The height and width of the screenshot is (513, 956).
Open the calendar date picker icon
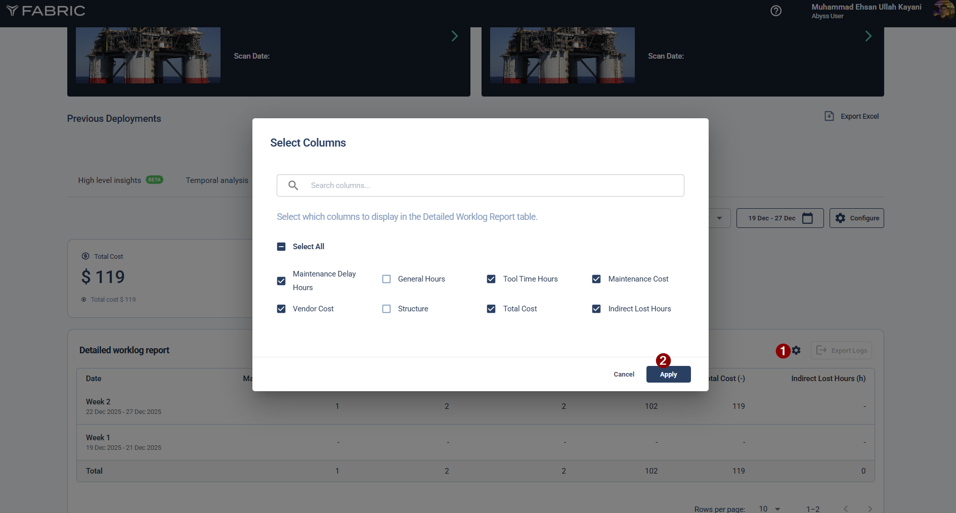pos(808,218)
